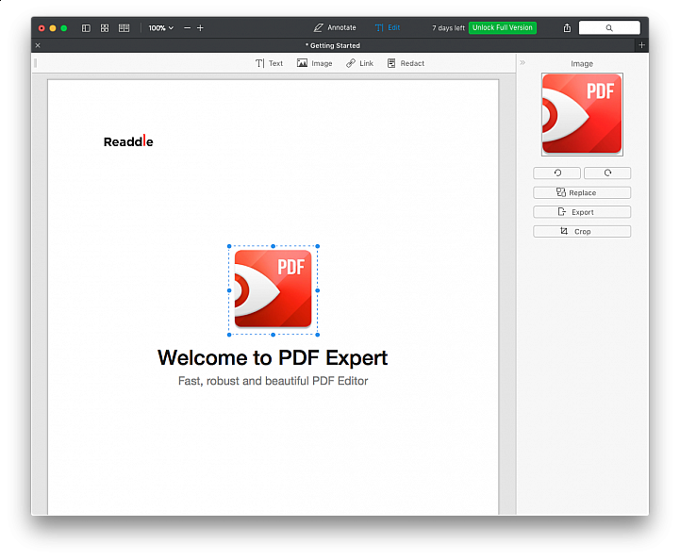Select the Link tool
Image resolution: width=680 pixels, height=560 pixels.
click(x=359, y=63)
